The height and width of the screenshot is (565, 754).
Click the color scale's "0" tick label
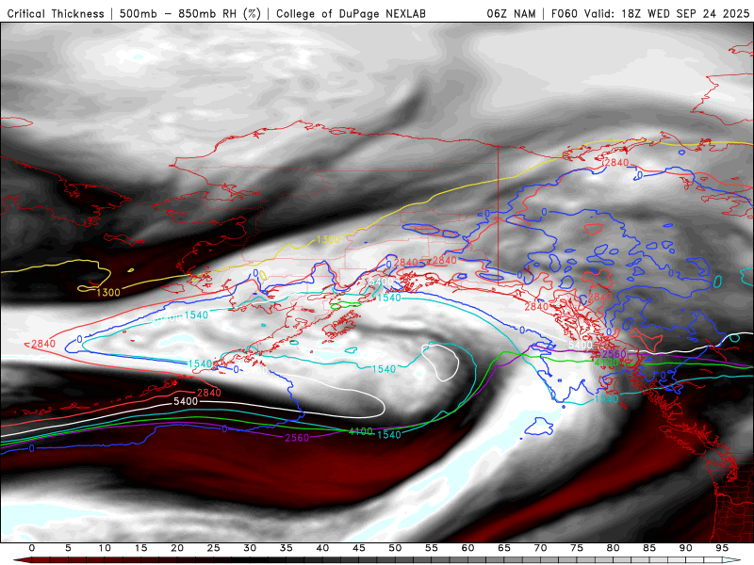[32, 548]
